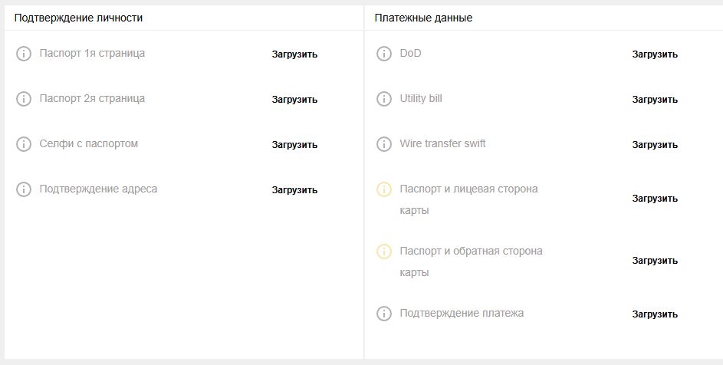The width and height of the screenshot is (723, 365).
Task: Upload the DoD document
Action: click(x=655, y=54)
